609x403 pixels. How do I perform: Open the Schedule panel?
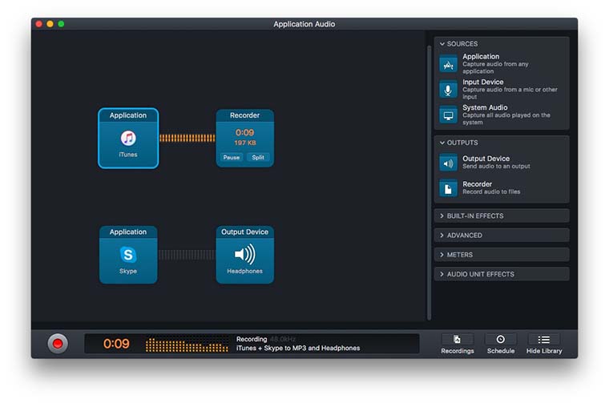(501, 343)
